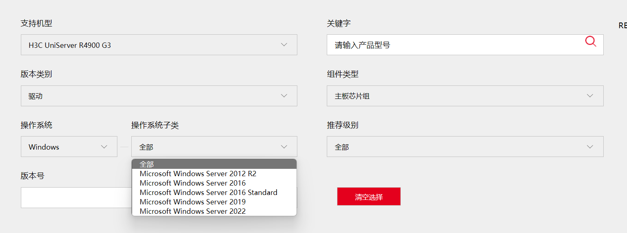Screen dimensions: 627x233
Task: Choose Microsoft Windows Server 2016 Standard
Action: [x=209, y=193]
